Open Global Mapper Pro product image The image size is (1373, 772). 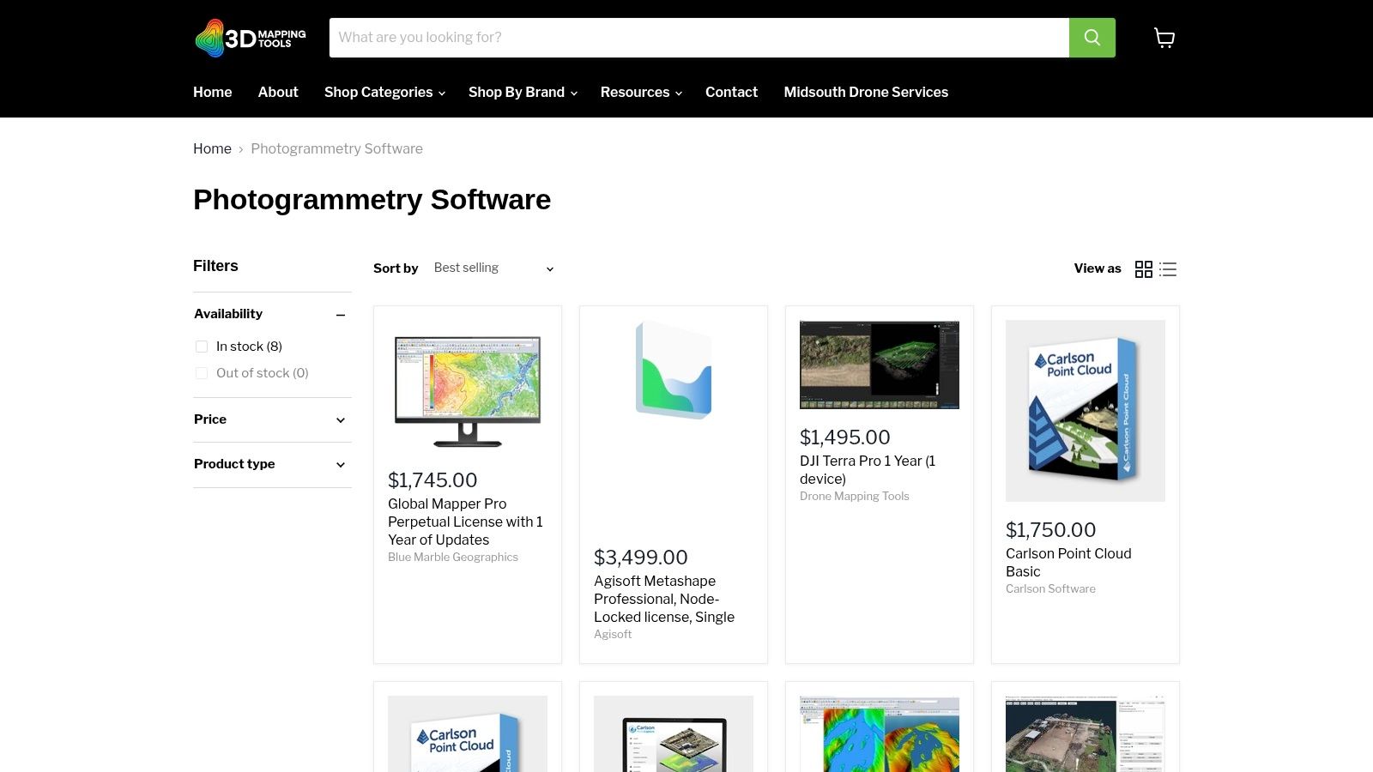coord(468,390)
